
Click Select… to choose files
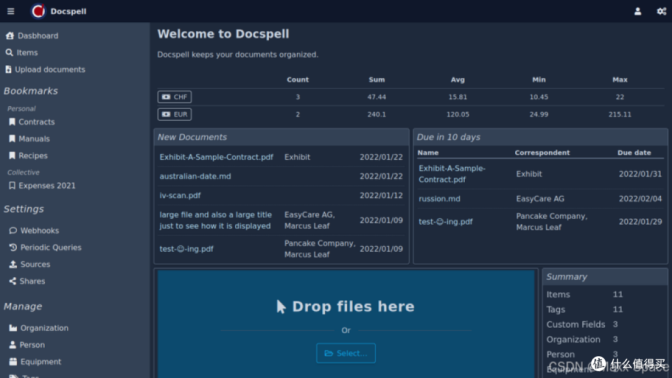click(346, 353)
